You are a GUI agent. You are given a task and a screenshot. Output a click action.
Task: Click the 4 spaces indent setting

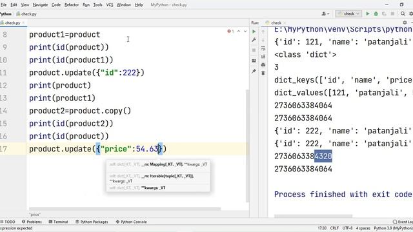(363, 228)
